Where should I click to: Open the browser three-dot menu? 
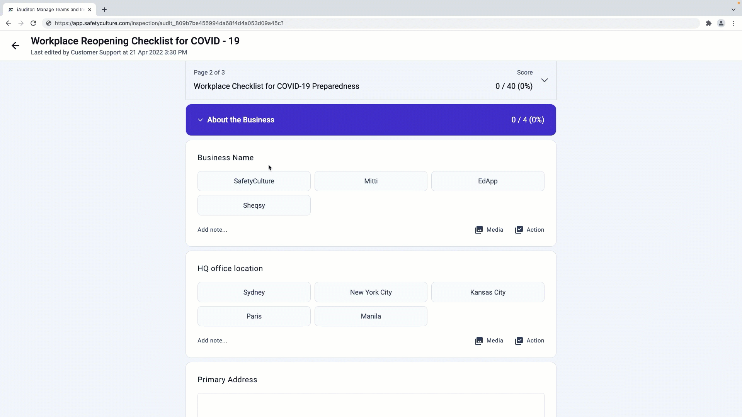click(733, 23)
